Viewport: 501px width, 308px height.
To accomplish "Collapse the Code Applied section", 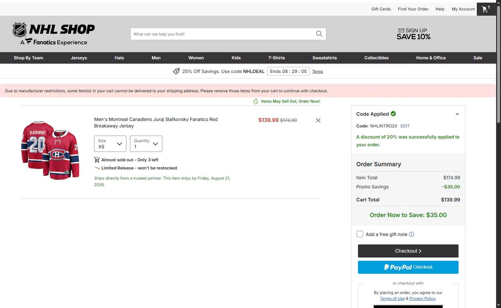I will pyautogui.click(x=457, y=114).
